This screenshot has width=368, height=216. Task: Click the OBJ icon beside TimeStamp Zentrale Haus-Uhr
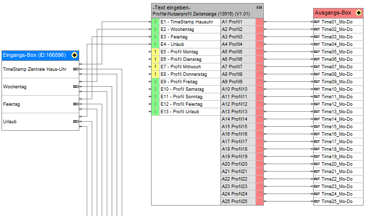(75, 69)
